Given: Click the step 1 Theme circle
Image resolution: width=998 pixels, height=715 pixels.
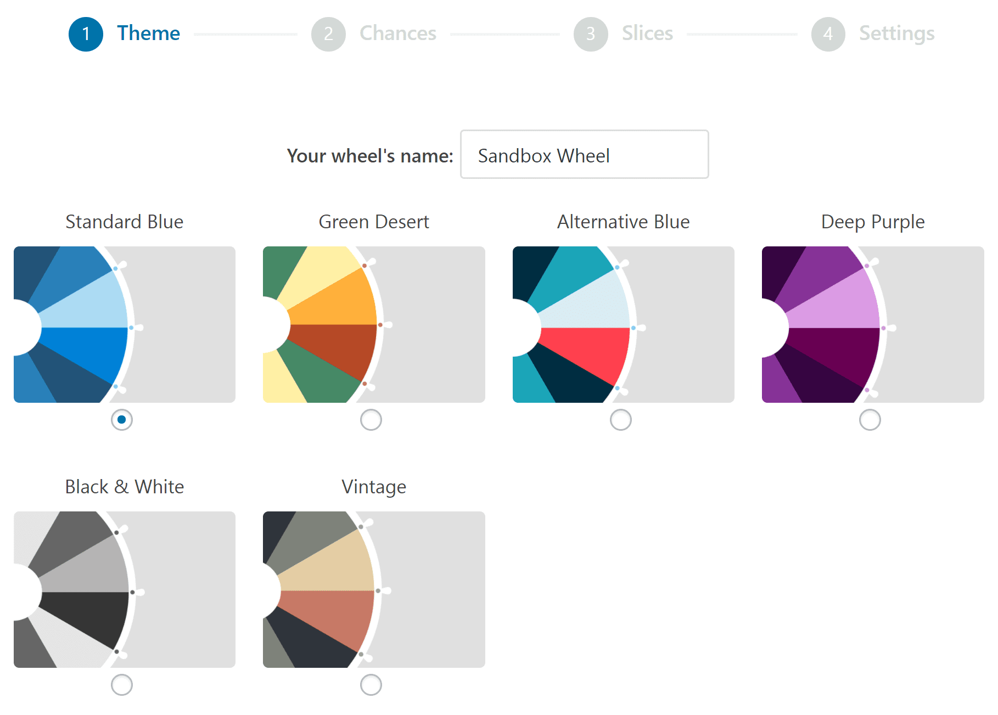Looking at the screenshot, I should [x=86, y=34].
